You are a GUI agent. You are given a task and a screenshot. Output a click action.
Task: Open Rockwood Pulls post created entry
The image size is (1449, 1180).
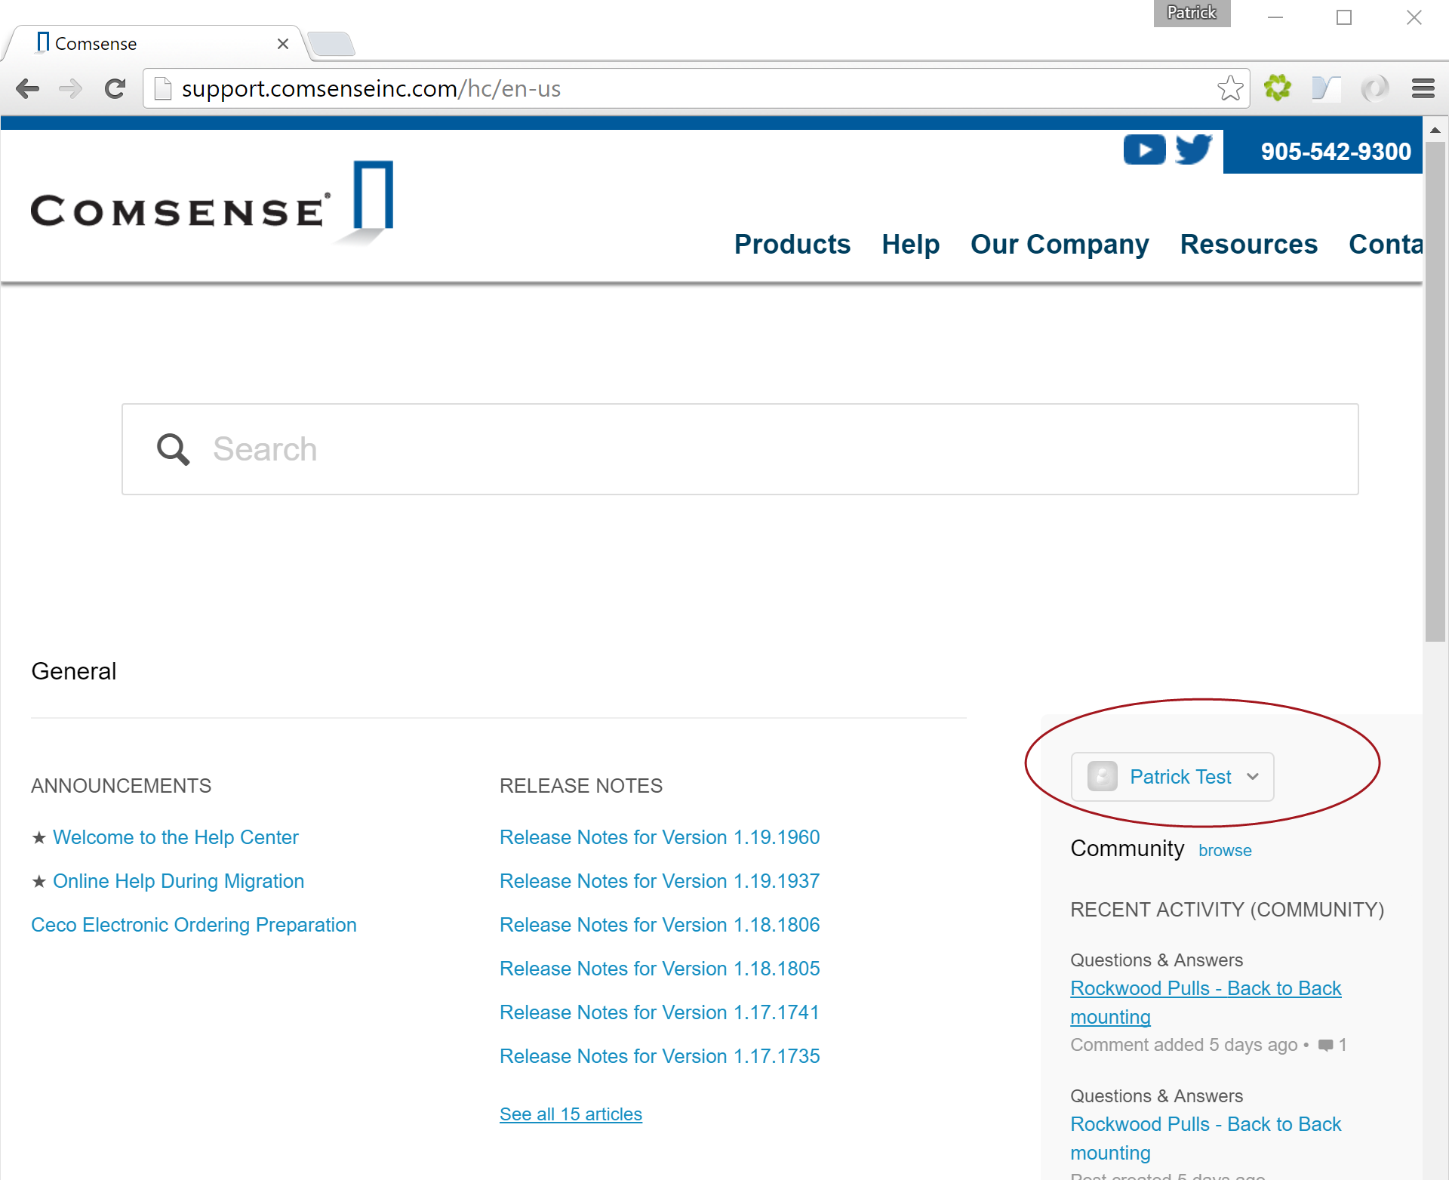point(1205,1138)
